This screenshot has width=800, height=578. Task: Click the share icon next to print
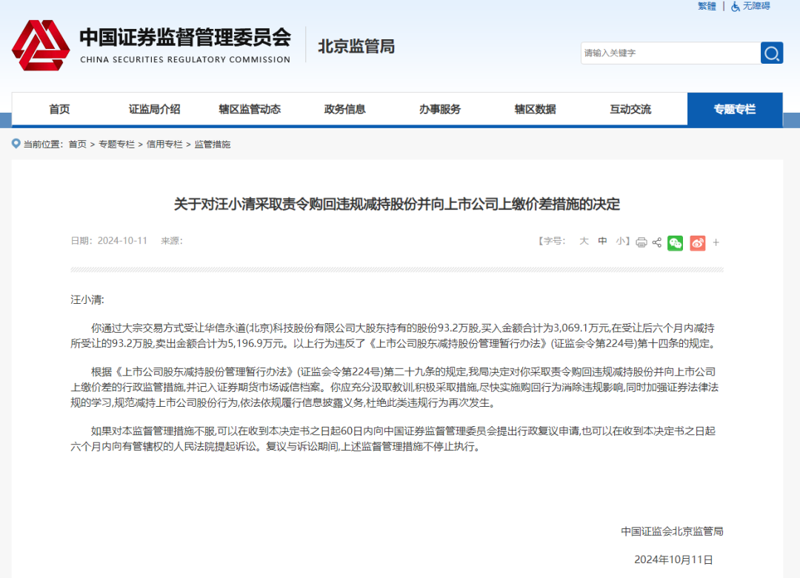coord(657,242)
